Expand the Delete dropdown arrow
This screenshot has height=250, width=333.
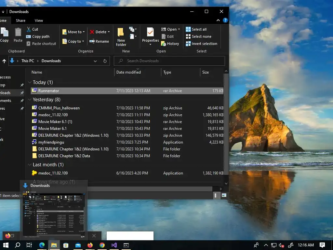pos(109,32)
